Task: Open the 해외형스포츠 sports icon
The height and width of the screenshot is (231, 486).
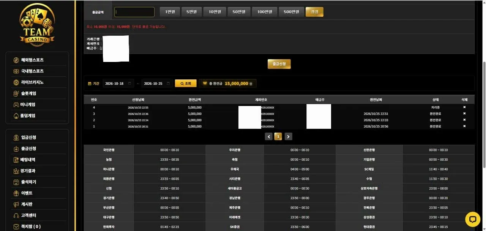Action: tap(16, 60)
